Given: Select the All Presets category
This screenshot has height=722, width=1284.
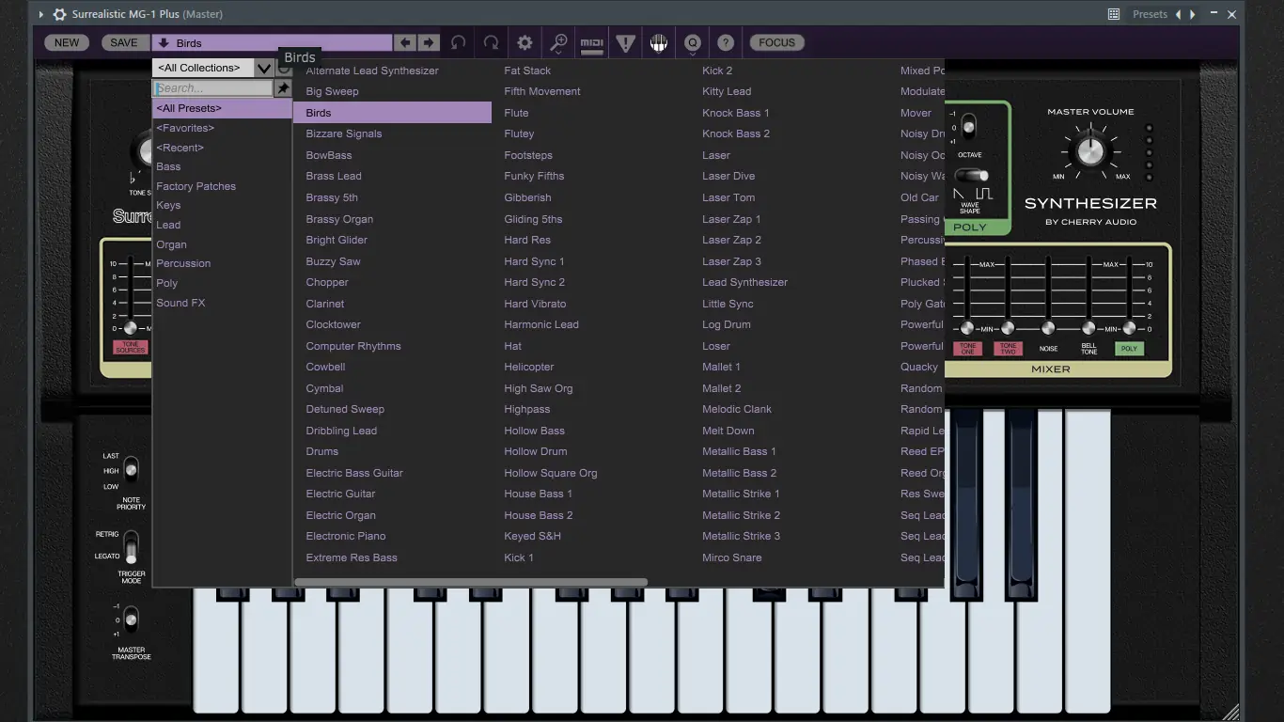Looking at the screenshot, I should coord(222,108).
